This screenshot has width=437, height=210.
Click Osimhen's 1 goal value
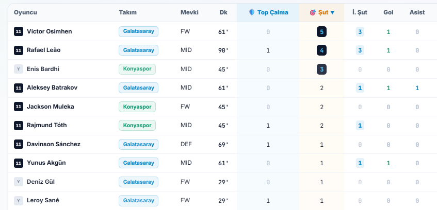pos(389,32)
